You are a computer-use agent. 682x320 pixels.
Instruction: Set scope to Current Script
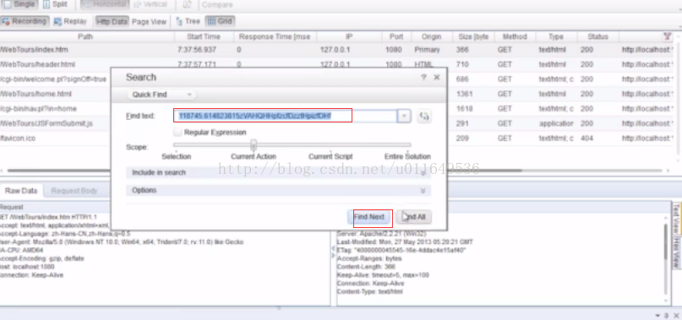click(330, 156)
